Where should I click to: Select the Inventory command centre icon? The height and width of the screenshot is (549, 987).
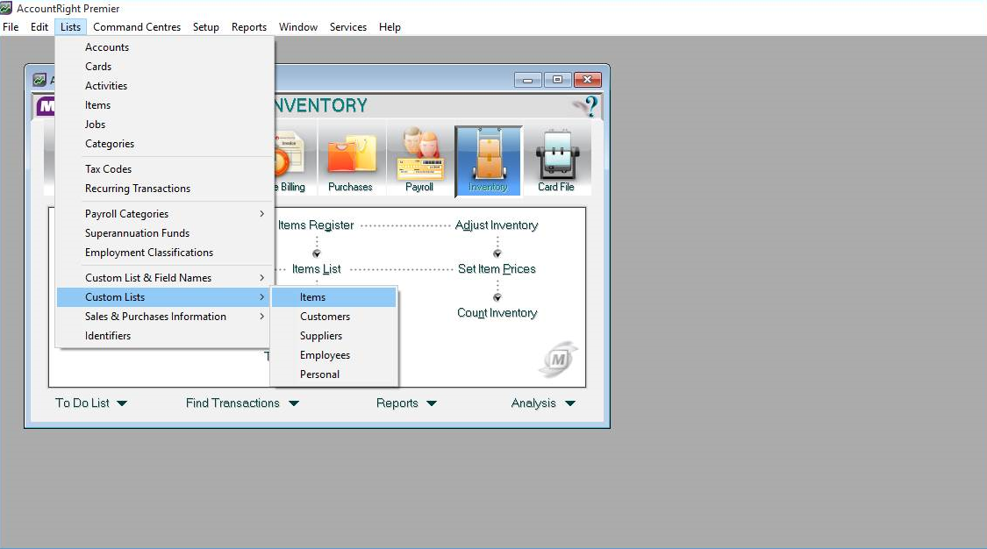(x=489, y=161)
